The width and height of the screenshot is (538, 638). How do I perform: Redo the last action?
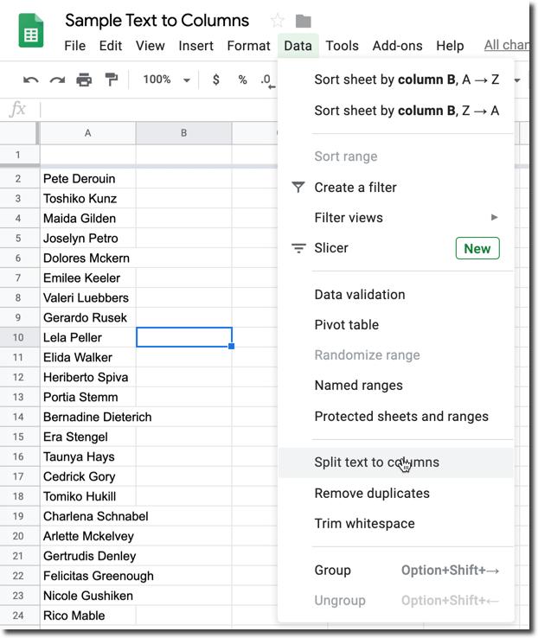click(x=57, y=80)
